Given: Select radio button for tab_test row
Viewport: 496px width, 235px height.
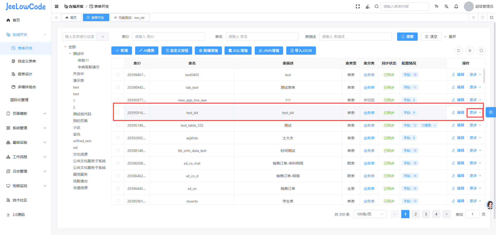Looking at the screenshot, I should point(118,87).
